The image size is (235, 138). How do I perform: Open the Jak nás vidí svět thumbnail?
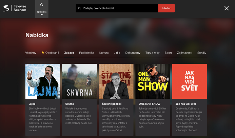click(189, 81)
